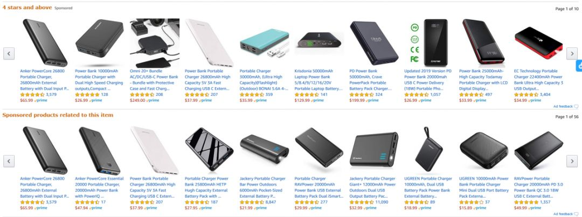Click UGREEN 10000mAh Power Bank Mini thumbnail
582x217 pixels.
tap(484, 151)
